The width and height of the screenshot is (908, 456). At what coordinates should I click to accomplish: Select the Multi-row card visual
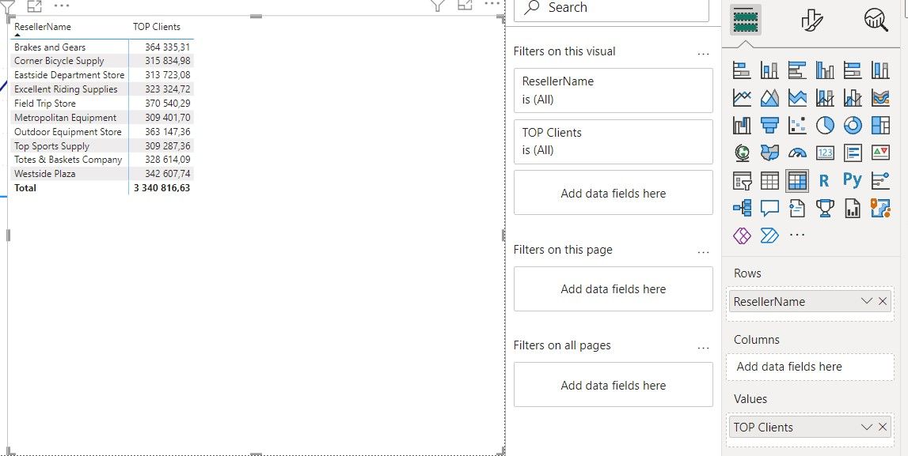[853, 153]
